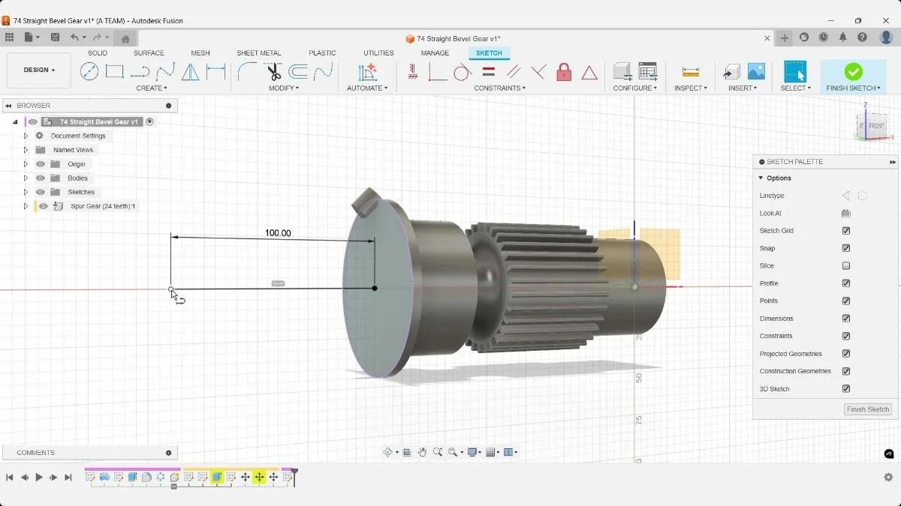Apply the Parallel constraint icon
The height and width of the screenshot is (506, 901).
click(514, 72)
